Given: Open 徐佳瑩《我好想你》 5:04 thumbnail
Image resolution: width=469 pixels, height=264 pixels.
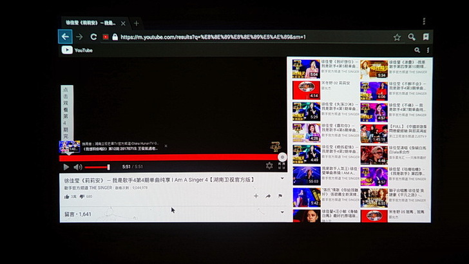Looking at the screenshot, I should pyautogui.click(x=305, y=69).
